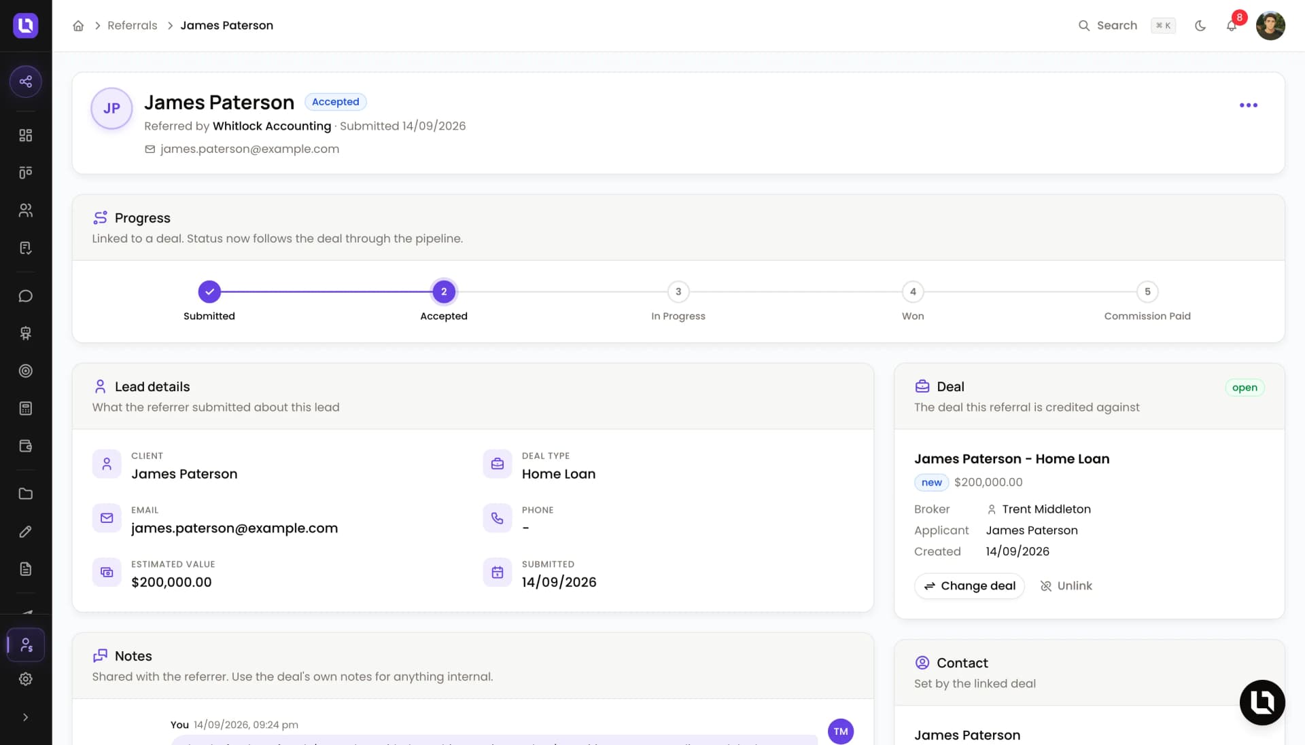Open the target goals icon in sidebar
The image size is (1305, 745).
pyautogui.click(x=26, y=371)
